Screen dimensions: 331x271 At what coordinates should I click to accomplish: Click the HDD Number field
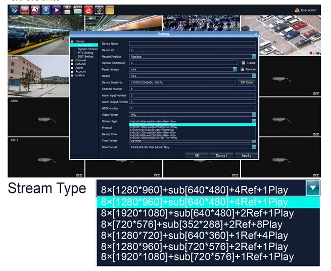(x=193, y=108)
